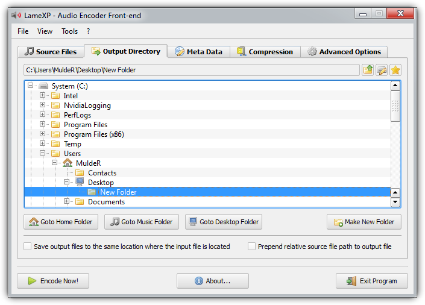Select the Contacts tree item
425x305 pixels.
[102, 173]
